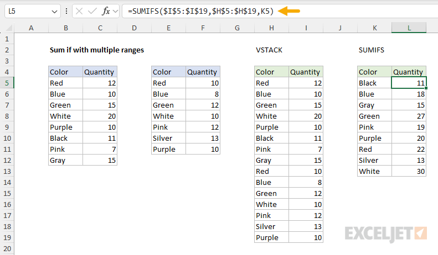This screenshot has width=438, height=255.
Task: Select column L header
Action: tap(409, 28)
